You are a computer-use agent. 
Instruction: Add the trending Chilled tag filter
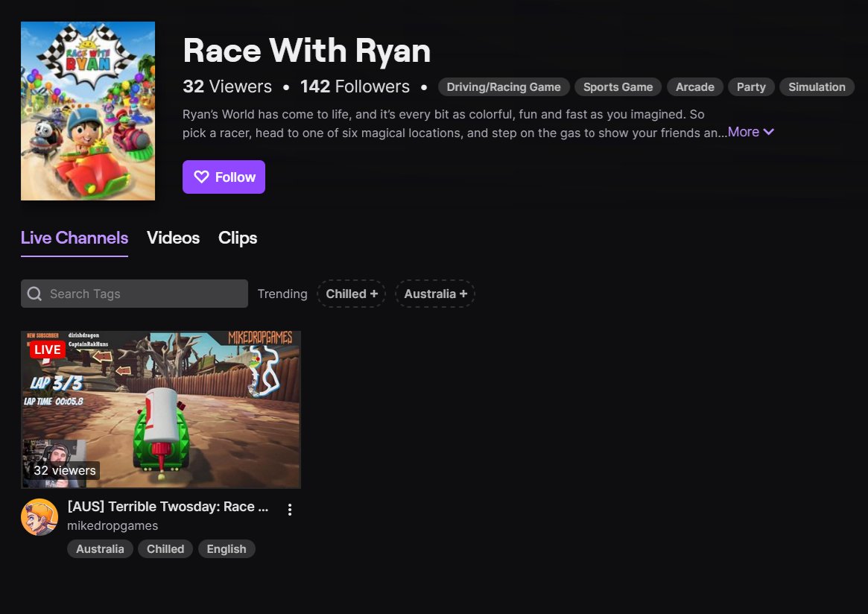point(352,294)
